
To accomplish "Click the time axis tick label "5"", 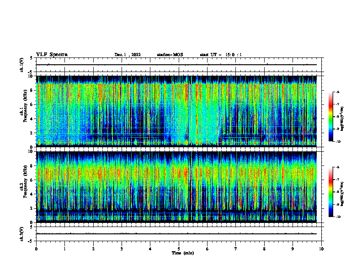I will point(179,249).
